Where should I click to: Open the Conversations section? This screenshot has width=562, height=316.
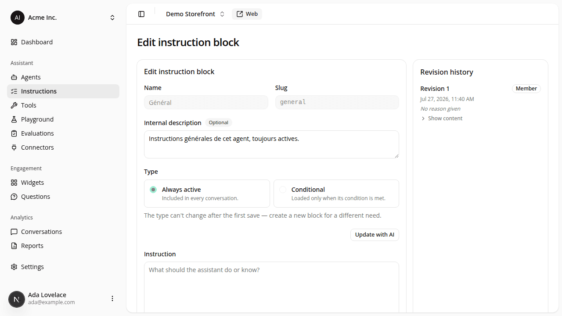pos(63,232)
